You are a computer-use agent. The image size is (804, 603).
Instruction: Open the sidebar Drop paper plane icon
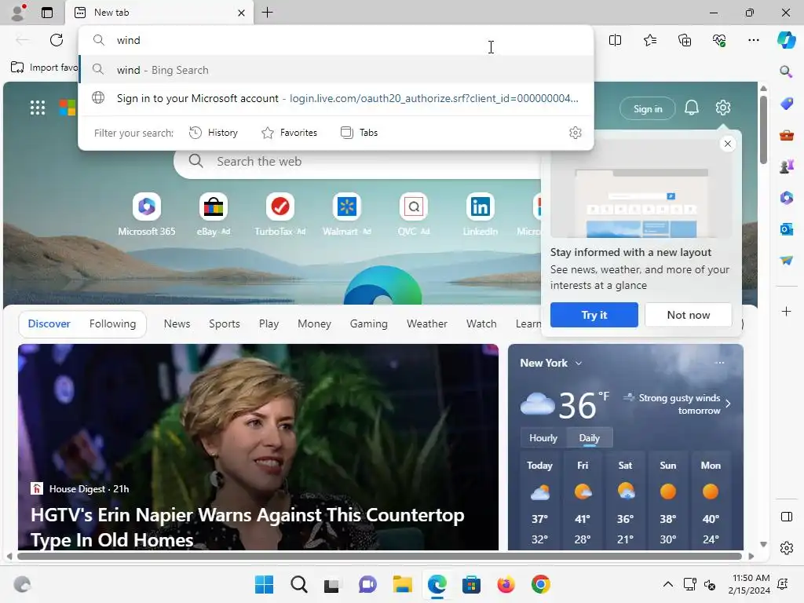click(x=786, y=261)
